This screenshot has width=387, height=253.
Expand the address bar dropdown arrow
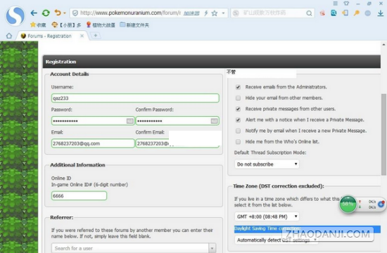tap(223, 13)
